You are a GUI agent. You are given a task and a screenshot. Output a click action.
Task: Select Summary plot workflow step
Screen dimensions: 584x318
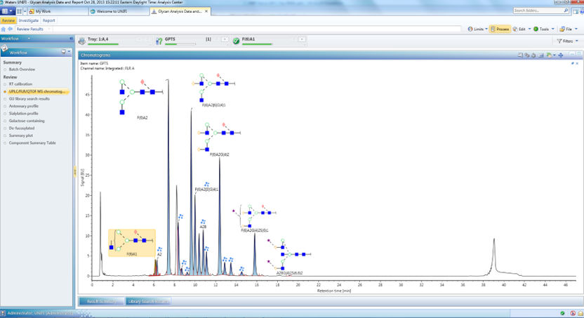(21, 135)
